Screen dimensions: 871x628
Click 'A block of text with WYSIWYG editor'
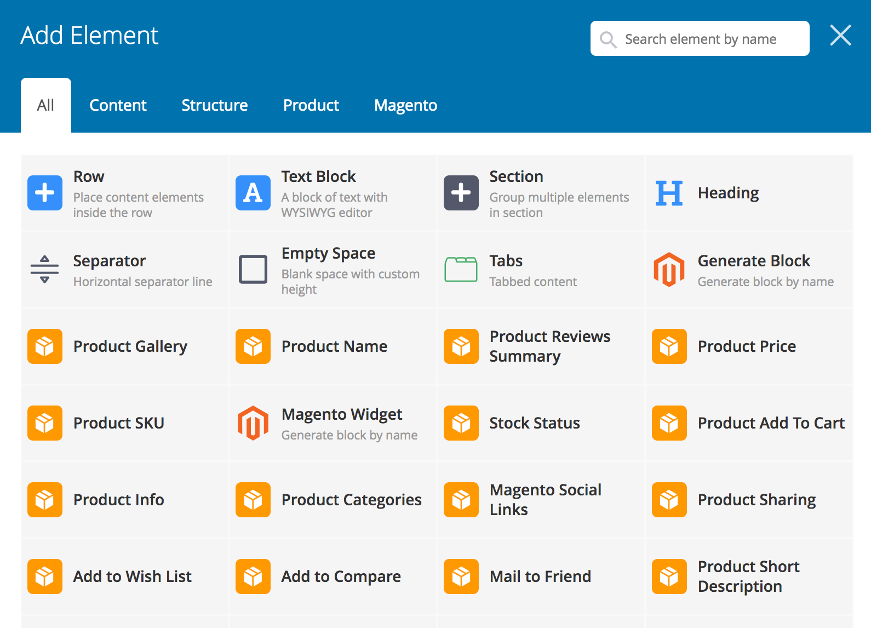pyautogui.click(x=335, y=205)
